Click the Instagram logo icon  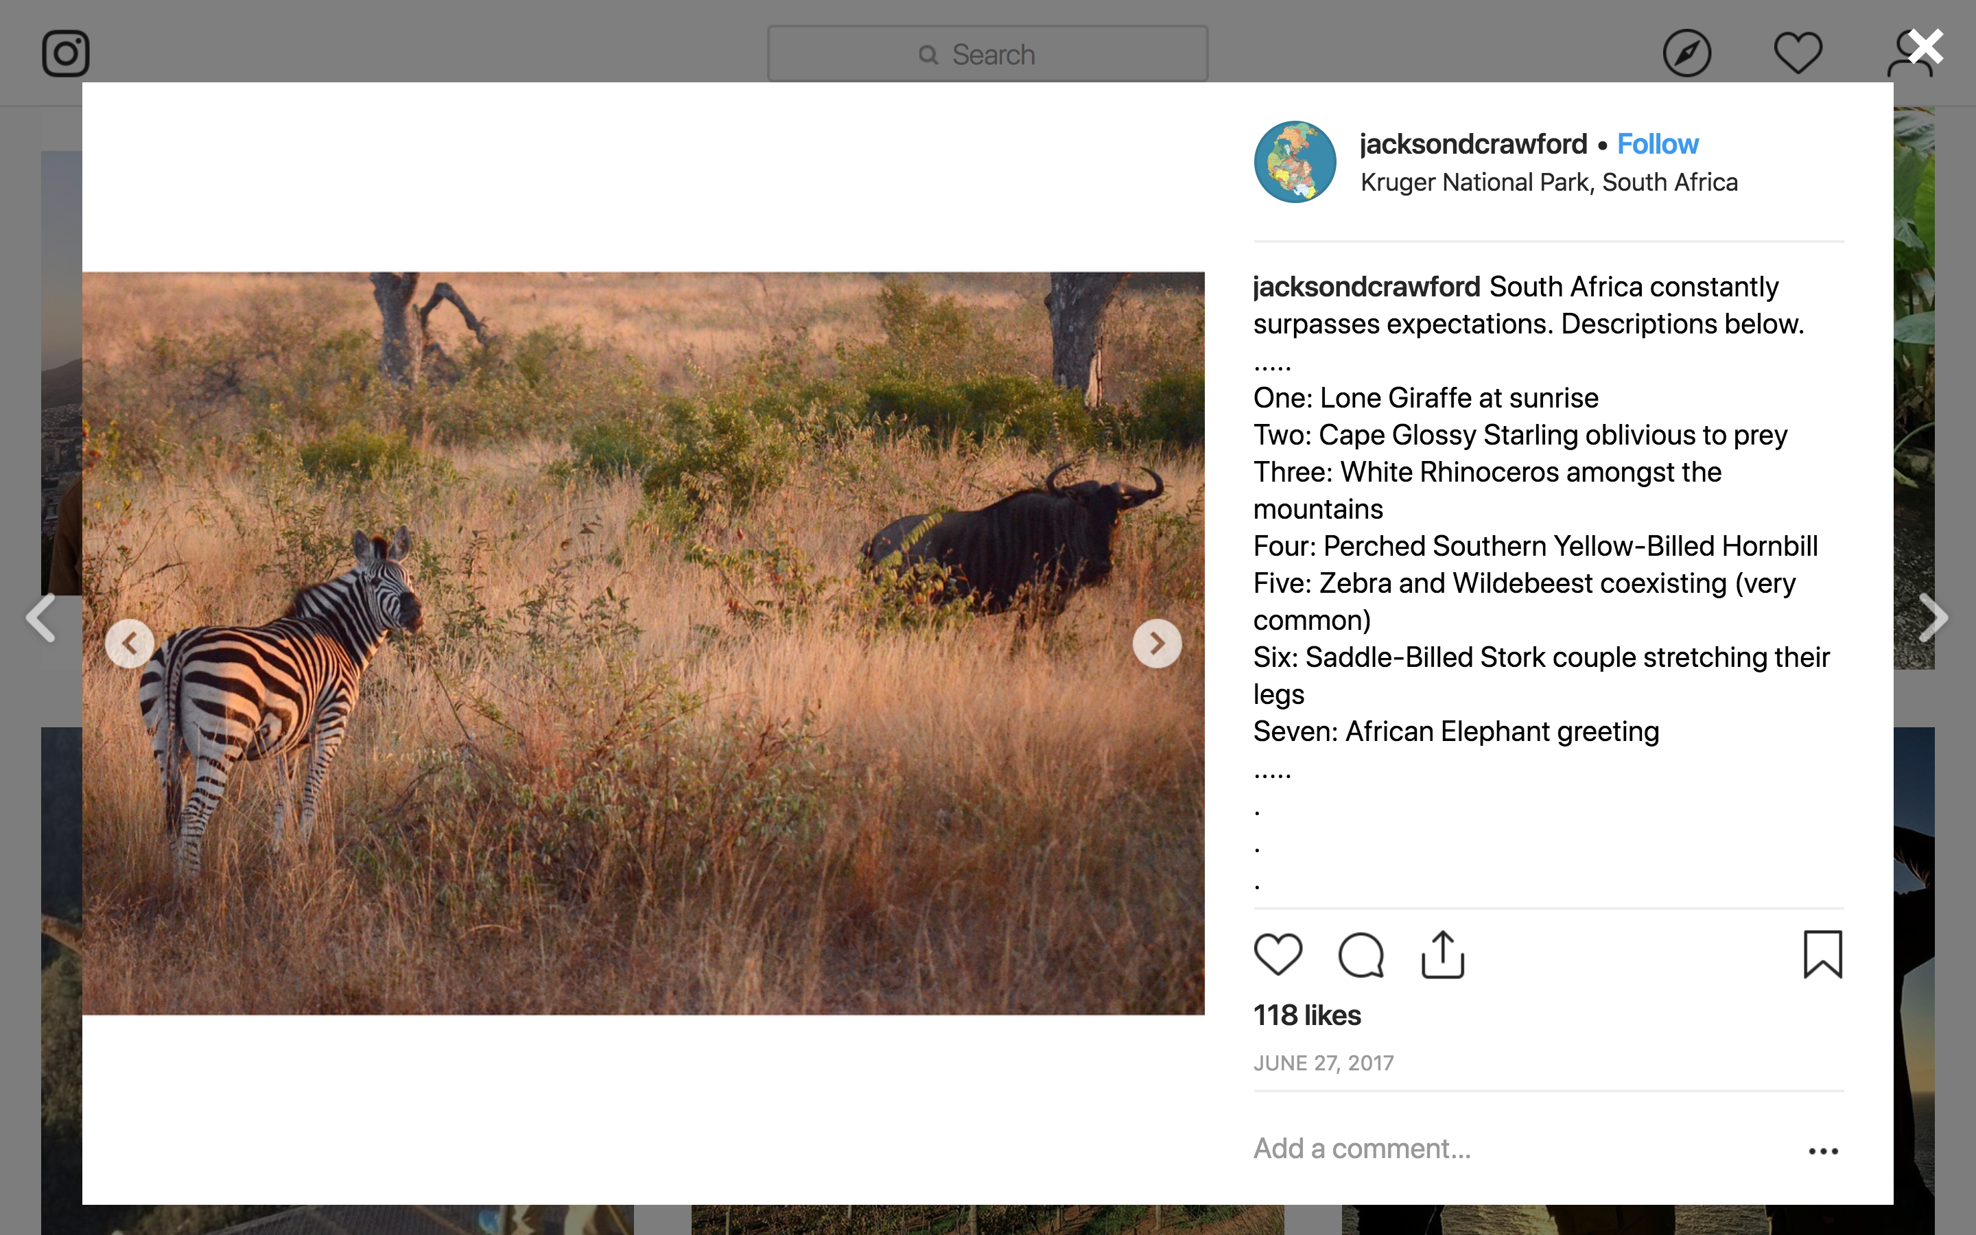(x=65, y=54)
